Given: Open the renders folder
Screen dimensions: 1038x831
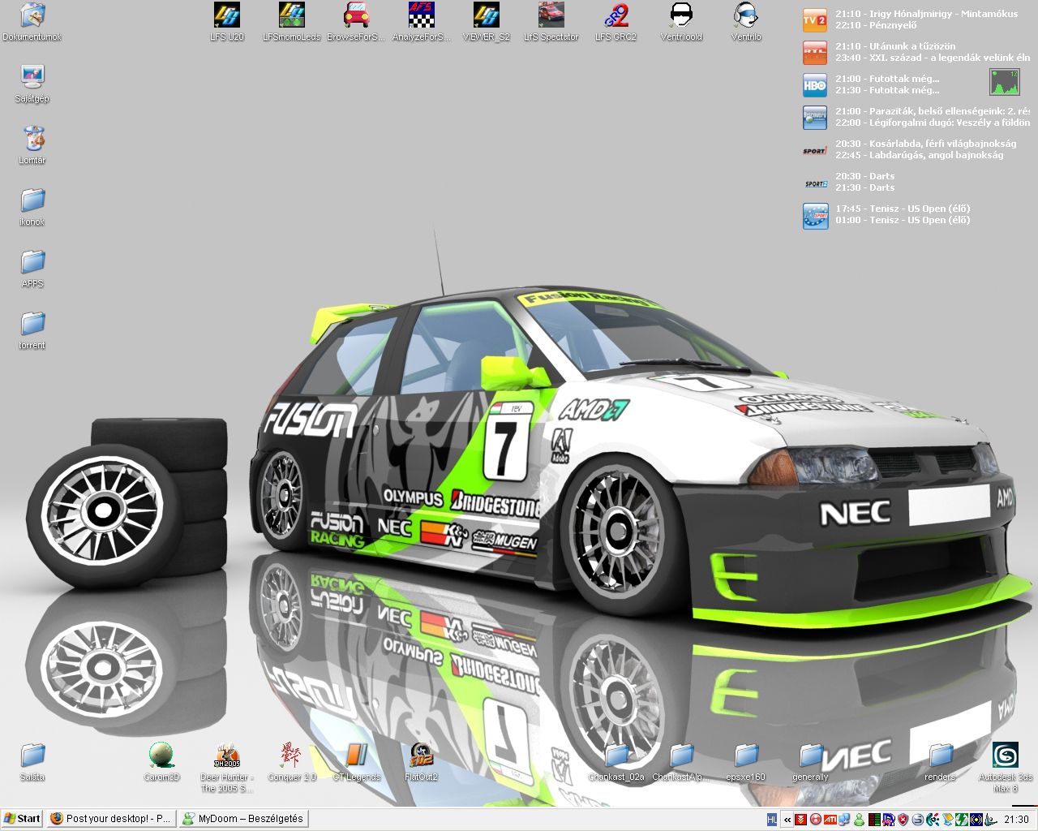Looking at the screenshot, I should click(x=941, y=762).
